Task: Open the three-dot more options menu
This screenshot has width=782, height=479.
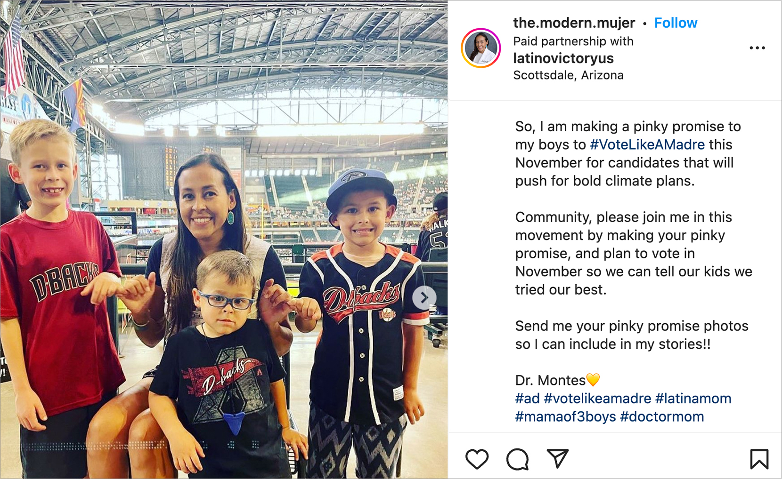Action: coord(757,48)
